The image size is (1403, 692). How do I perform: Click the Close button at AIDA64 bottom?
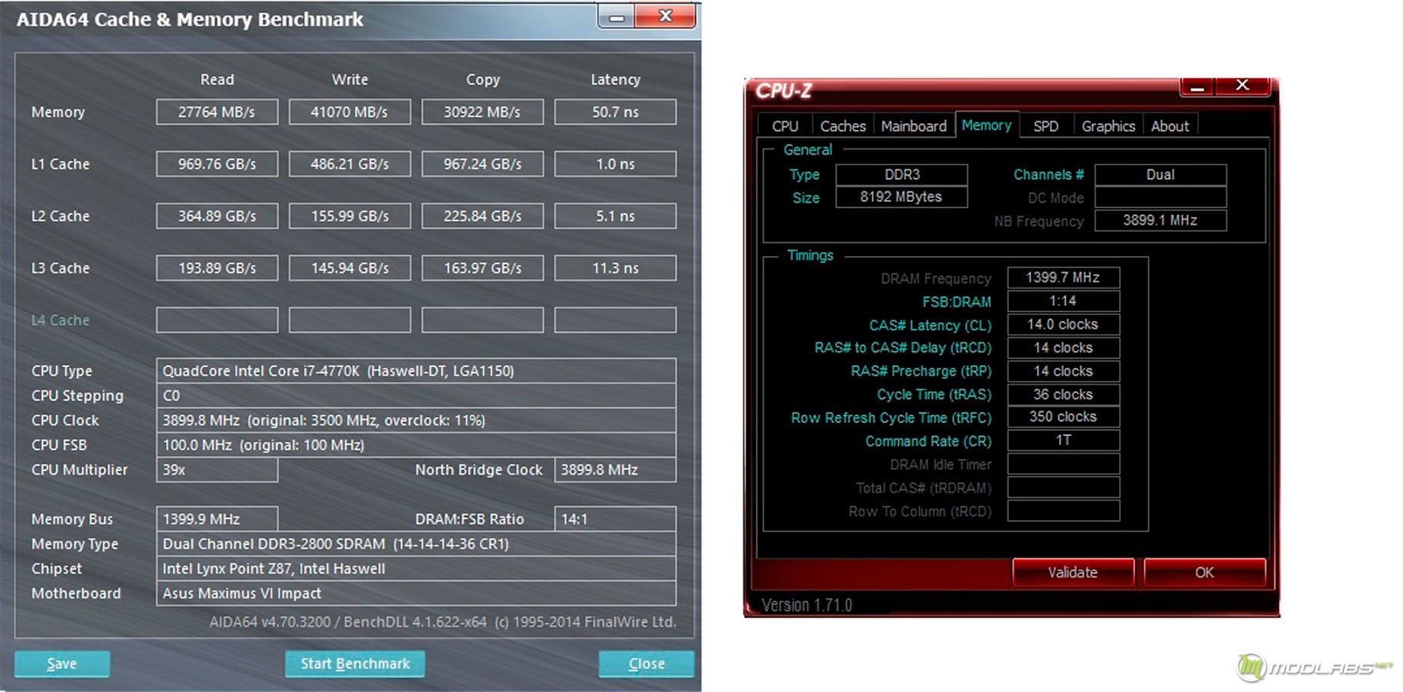646,664
